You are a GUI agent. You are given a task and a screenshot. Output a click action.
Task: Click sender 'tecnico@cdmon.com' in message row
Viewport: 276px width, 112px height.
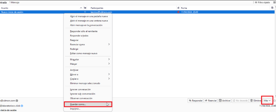click(101, 12)
